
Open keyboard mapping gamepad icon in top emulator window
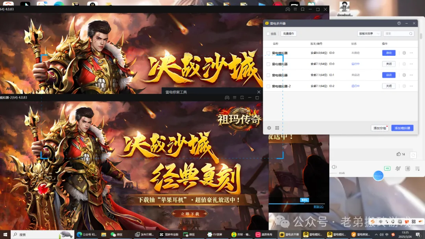pyautogui.click(x=288, y=9)
